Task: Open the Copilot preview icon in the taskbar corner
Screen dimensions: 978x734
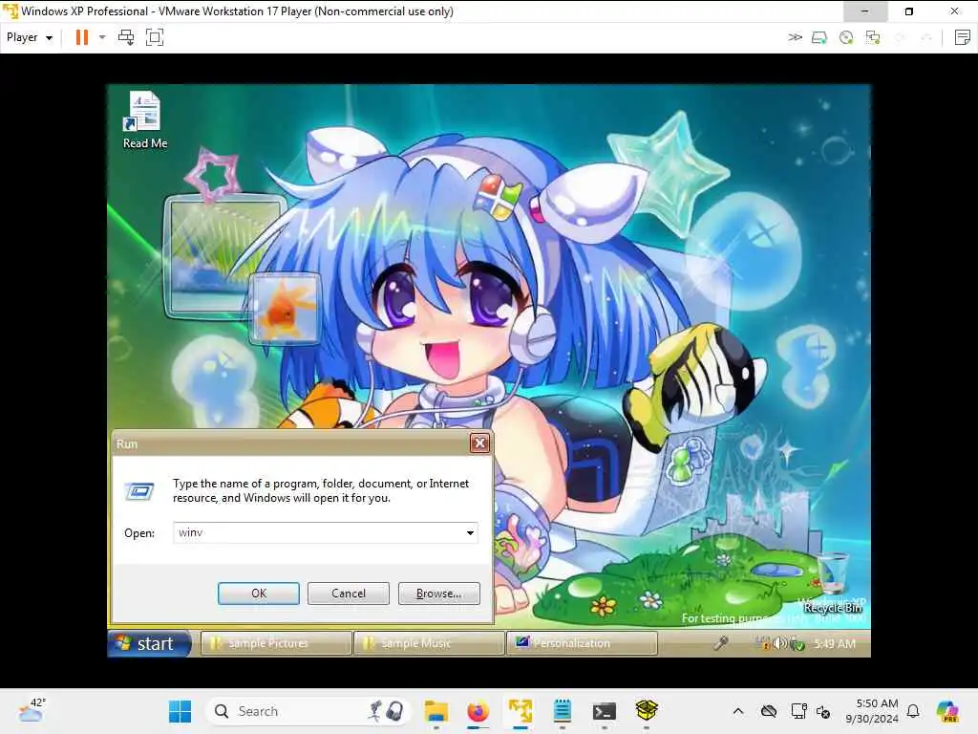Action: click(x=947, y=711)
